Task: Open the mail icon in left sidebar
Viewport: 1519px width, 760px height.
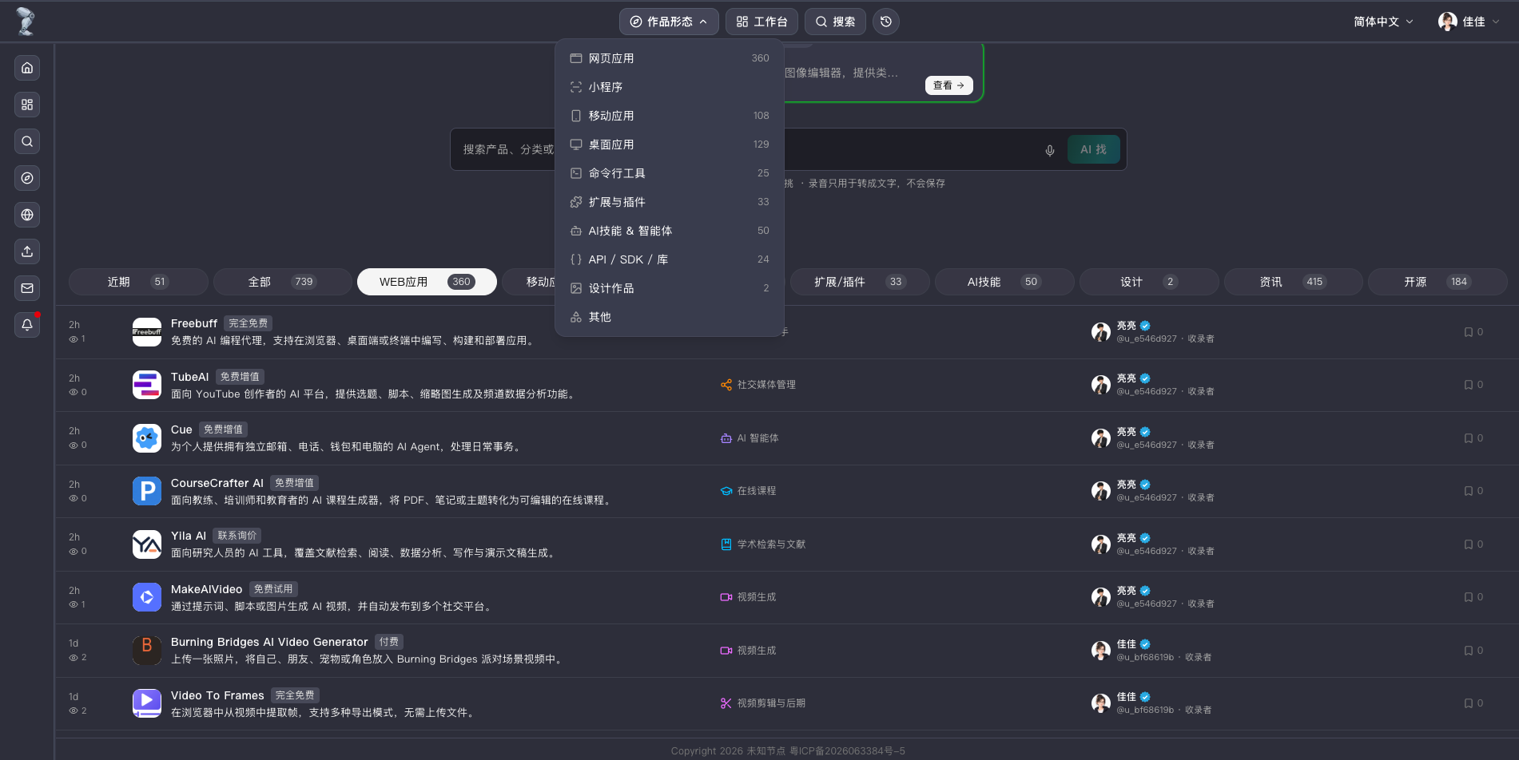Action: pos(27,288)
